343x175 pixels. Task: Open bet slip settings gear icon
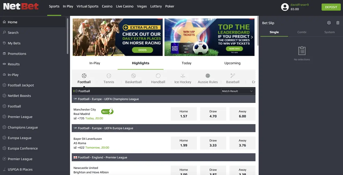coord(329,23)
